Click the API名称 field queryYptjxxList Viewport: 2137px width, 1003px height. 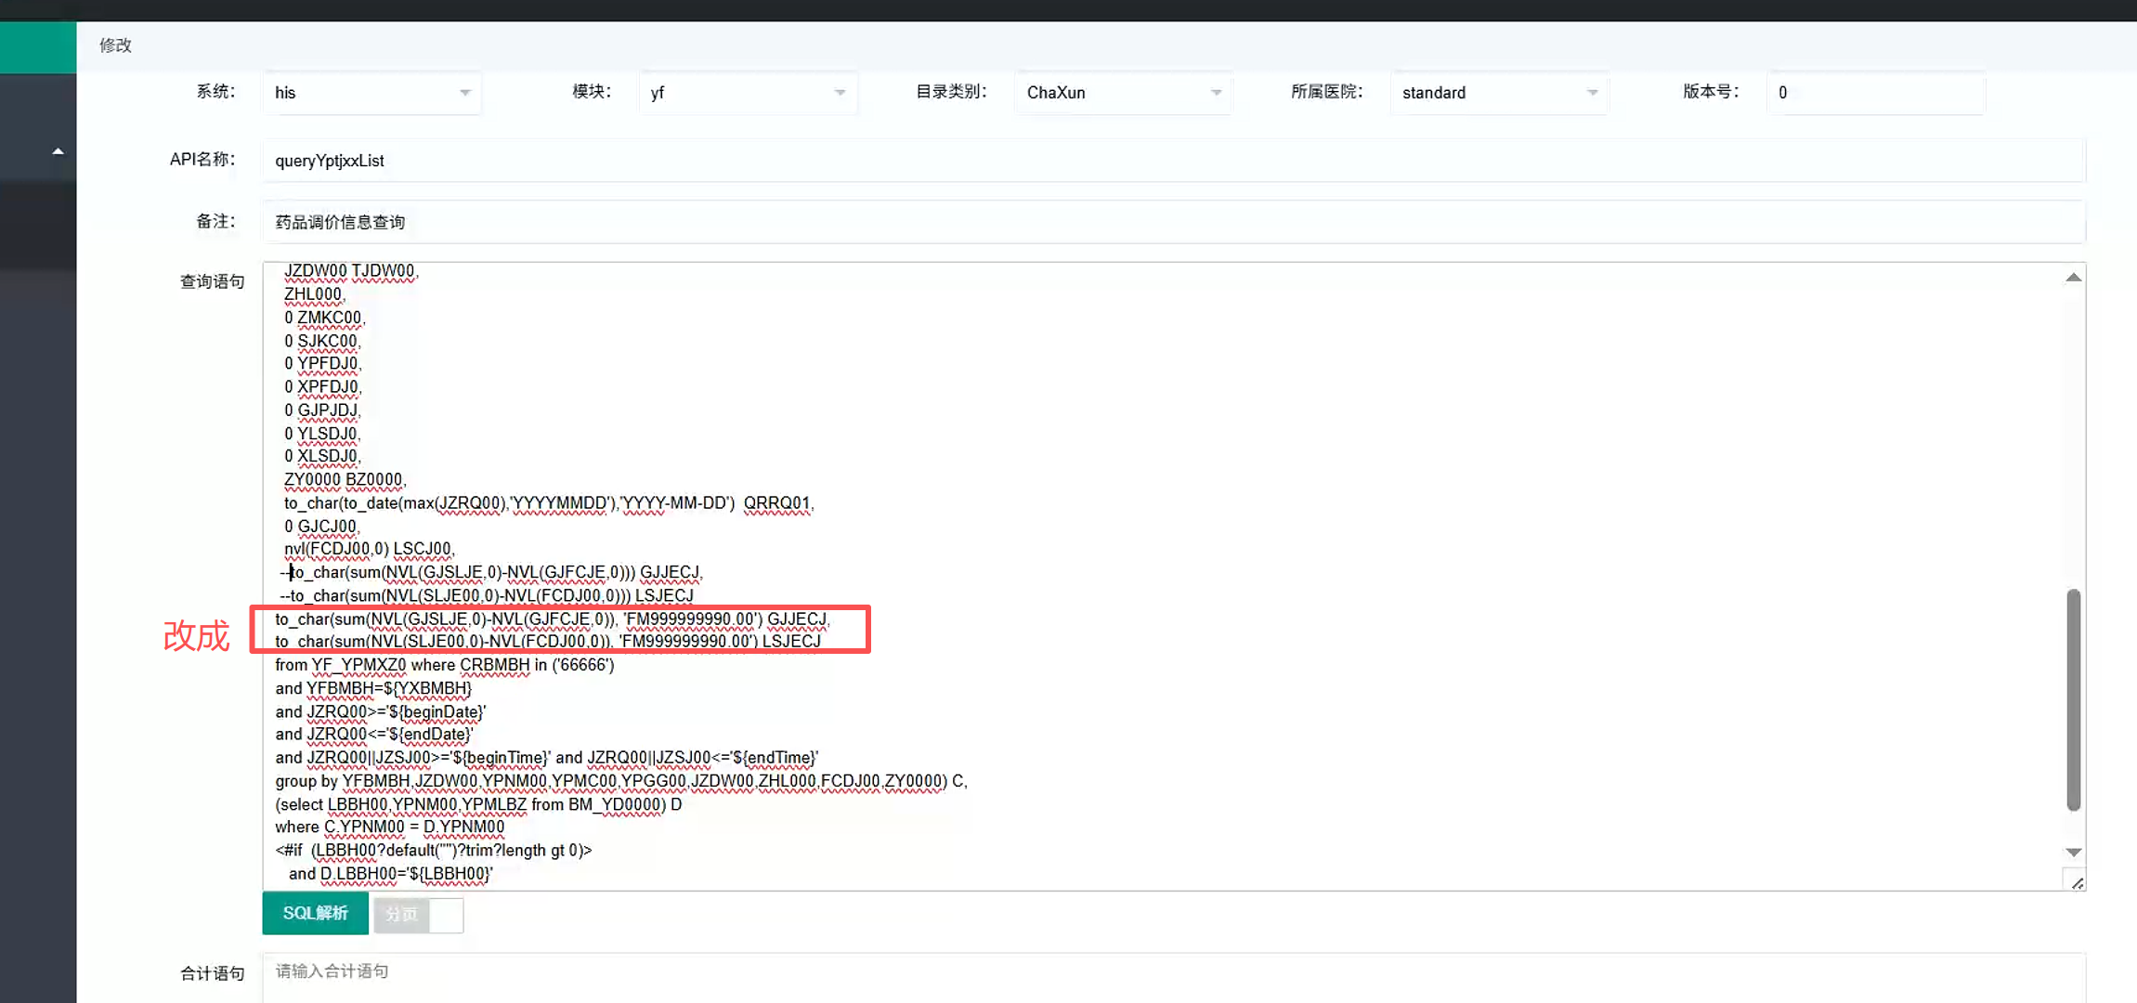pyautogui.click(x=1172, y=161)
